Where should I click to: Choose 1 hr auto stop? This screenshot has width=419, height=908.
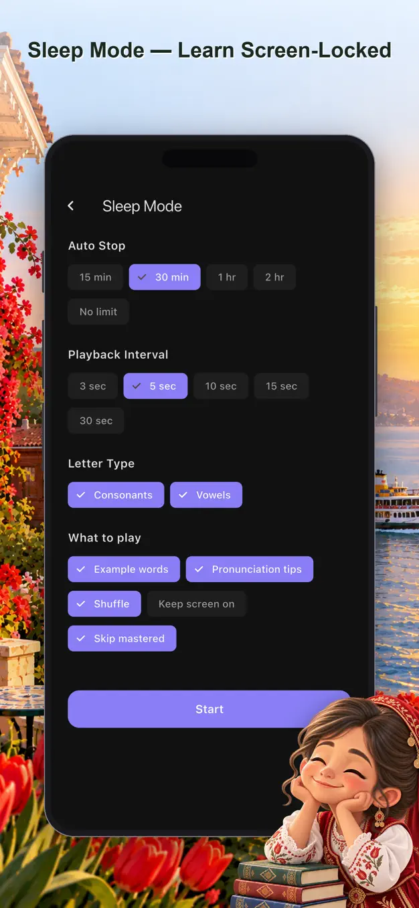pyautogui.click(x=227, y=277)
